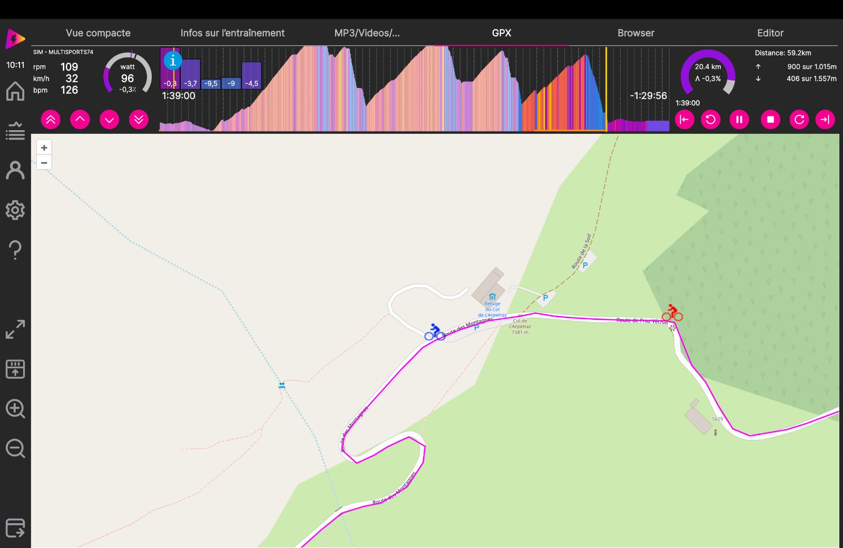The width and height of the screenshot is (843, 548).
Task: Click the help question mark icon
Action: click(x=15, y=249)
